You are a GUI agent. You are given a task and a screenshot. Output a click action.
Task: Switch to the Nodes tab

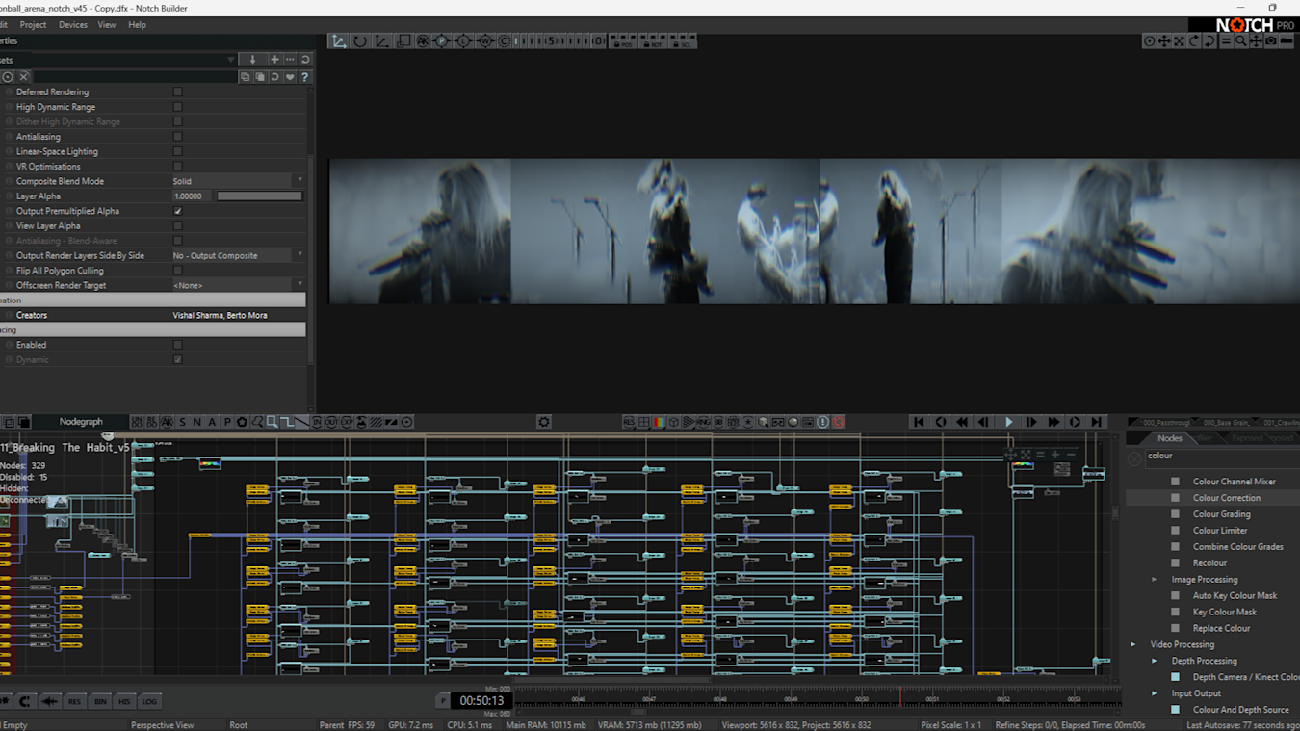click(x=1170, y=438)
